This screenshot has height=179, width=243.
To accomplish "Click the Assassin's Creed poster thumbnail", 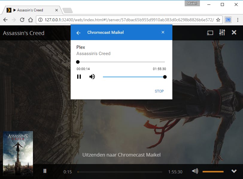I will [18, 154].
